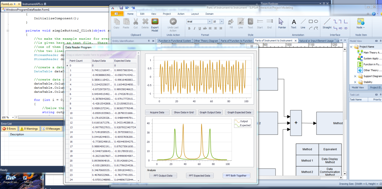Click the Show Data in Grid button
The height and width of the screenshot is (189, 382).
[183, 112]
